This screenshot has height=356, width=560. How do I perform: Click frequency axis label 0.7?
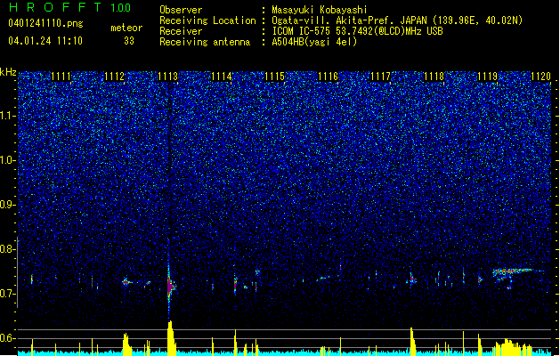point(8,294)
